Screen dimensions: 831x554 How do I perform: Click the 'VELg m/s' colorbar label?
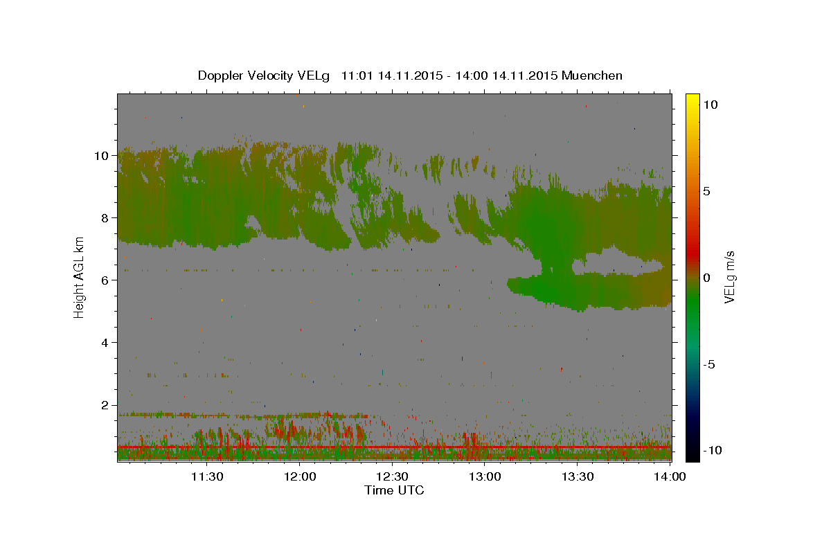(730, 277)
